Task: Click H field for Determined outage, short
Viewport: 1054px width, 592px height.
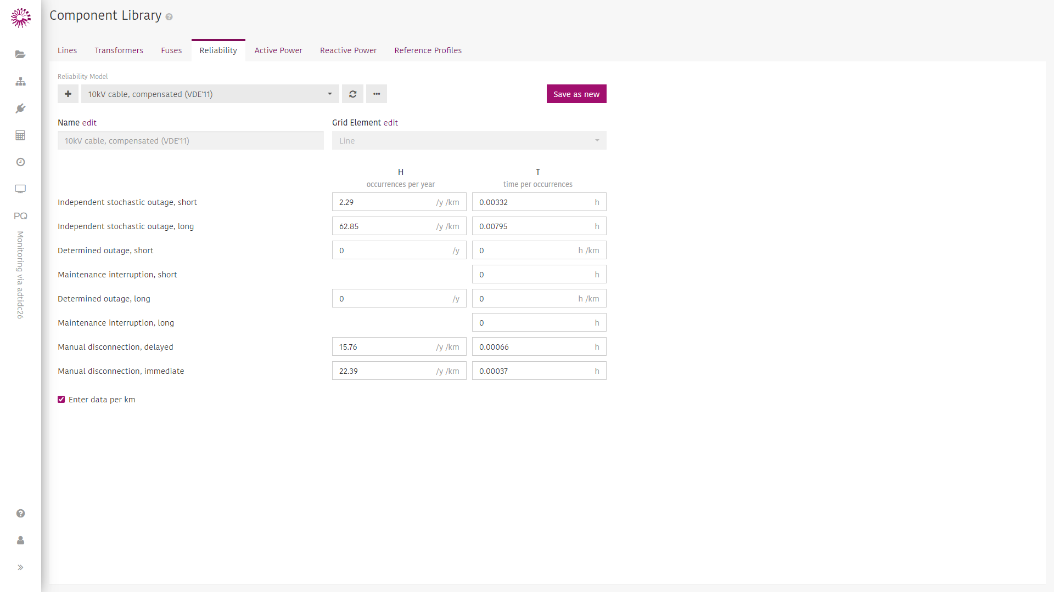Action: tap(399, 250)
